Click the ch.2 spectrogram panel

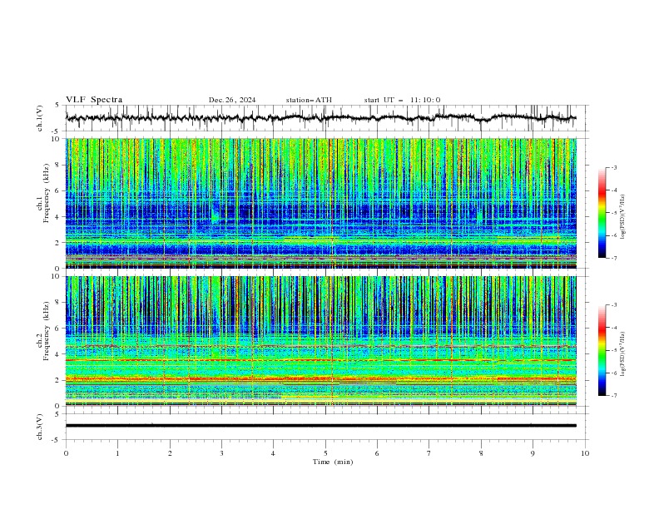coord(320,341)
